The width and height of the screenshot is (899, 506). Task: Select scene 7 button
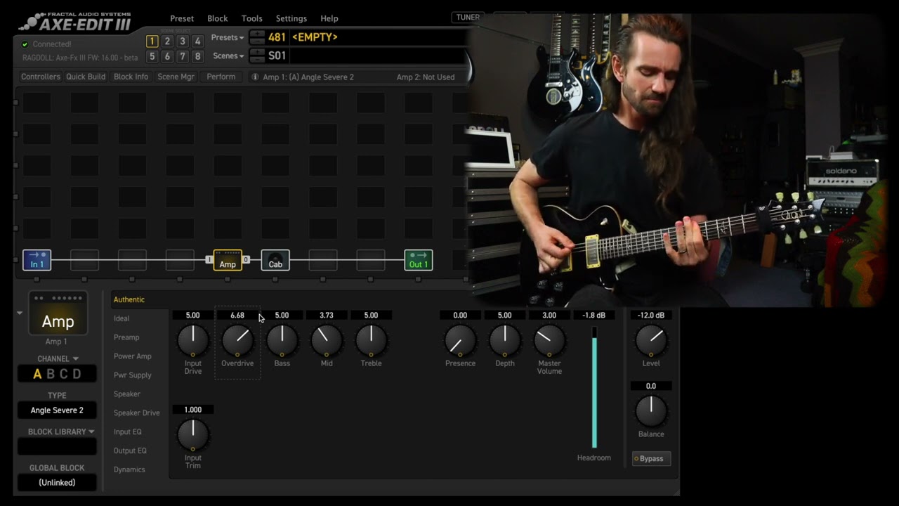[183, 56]
